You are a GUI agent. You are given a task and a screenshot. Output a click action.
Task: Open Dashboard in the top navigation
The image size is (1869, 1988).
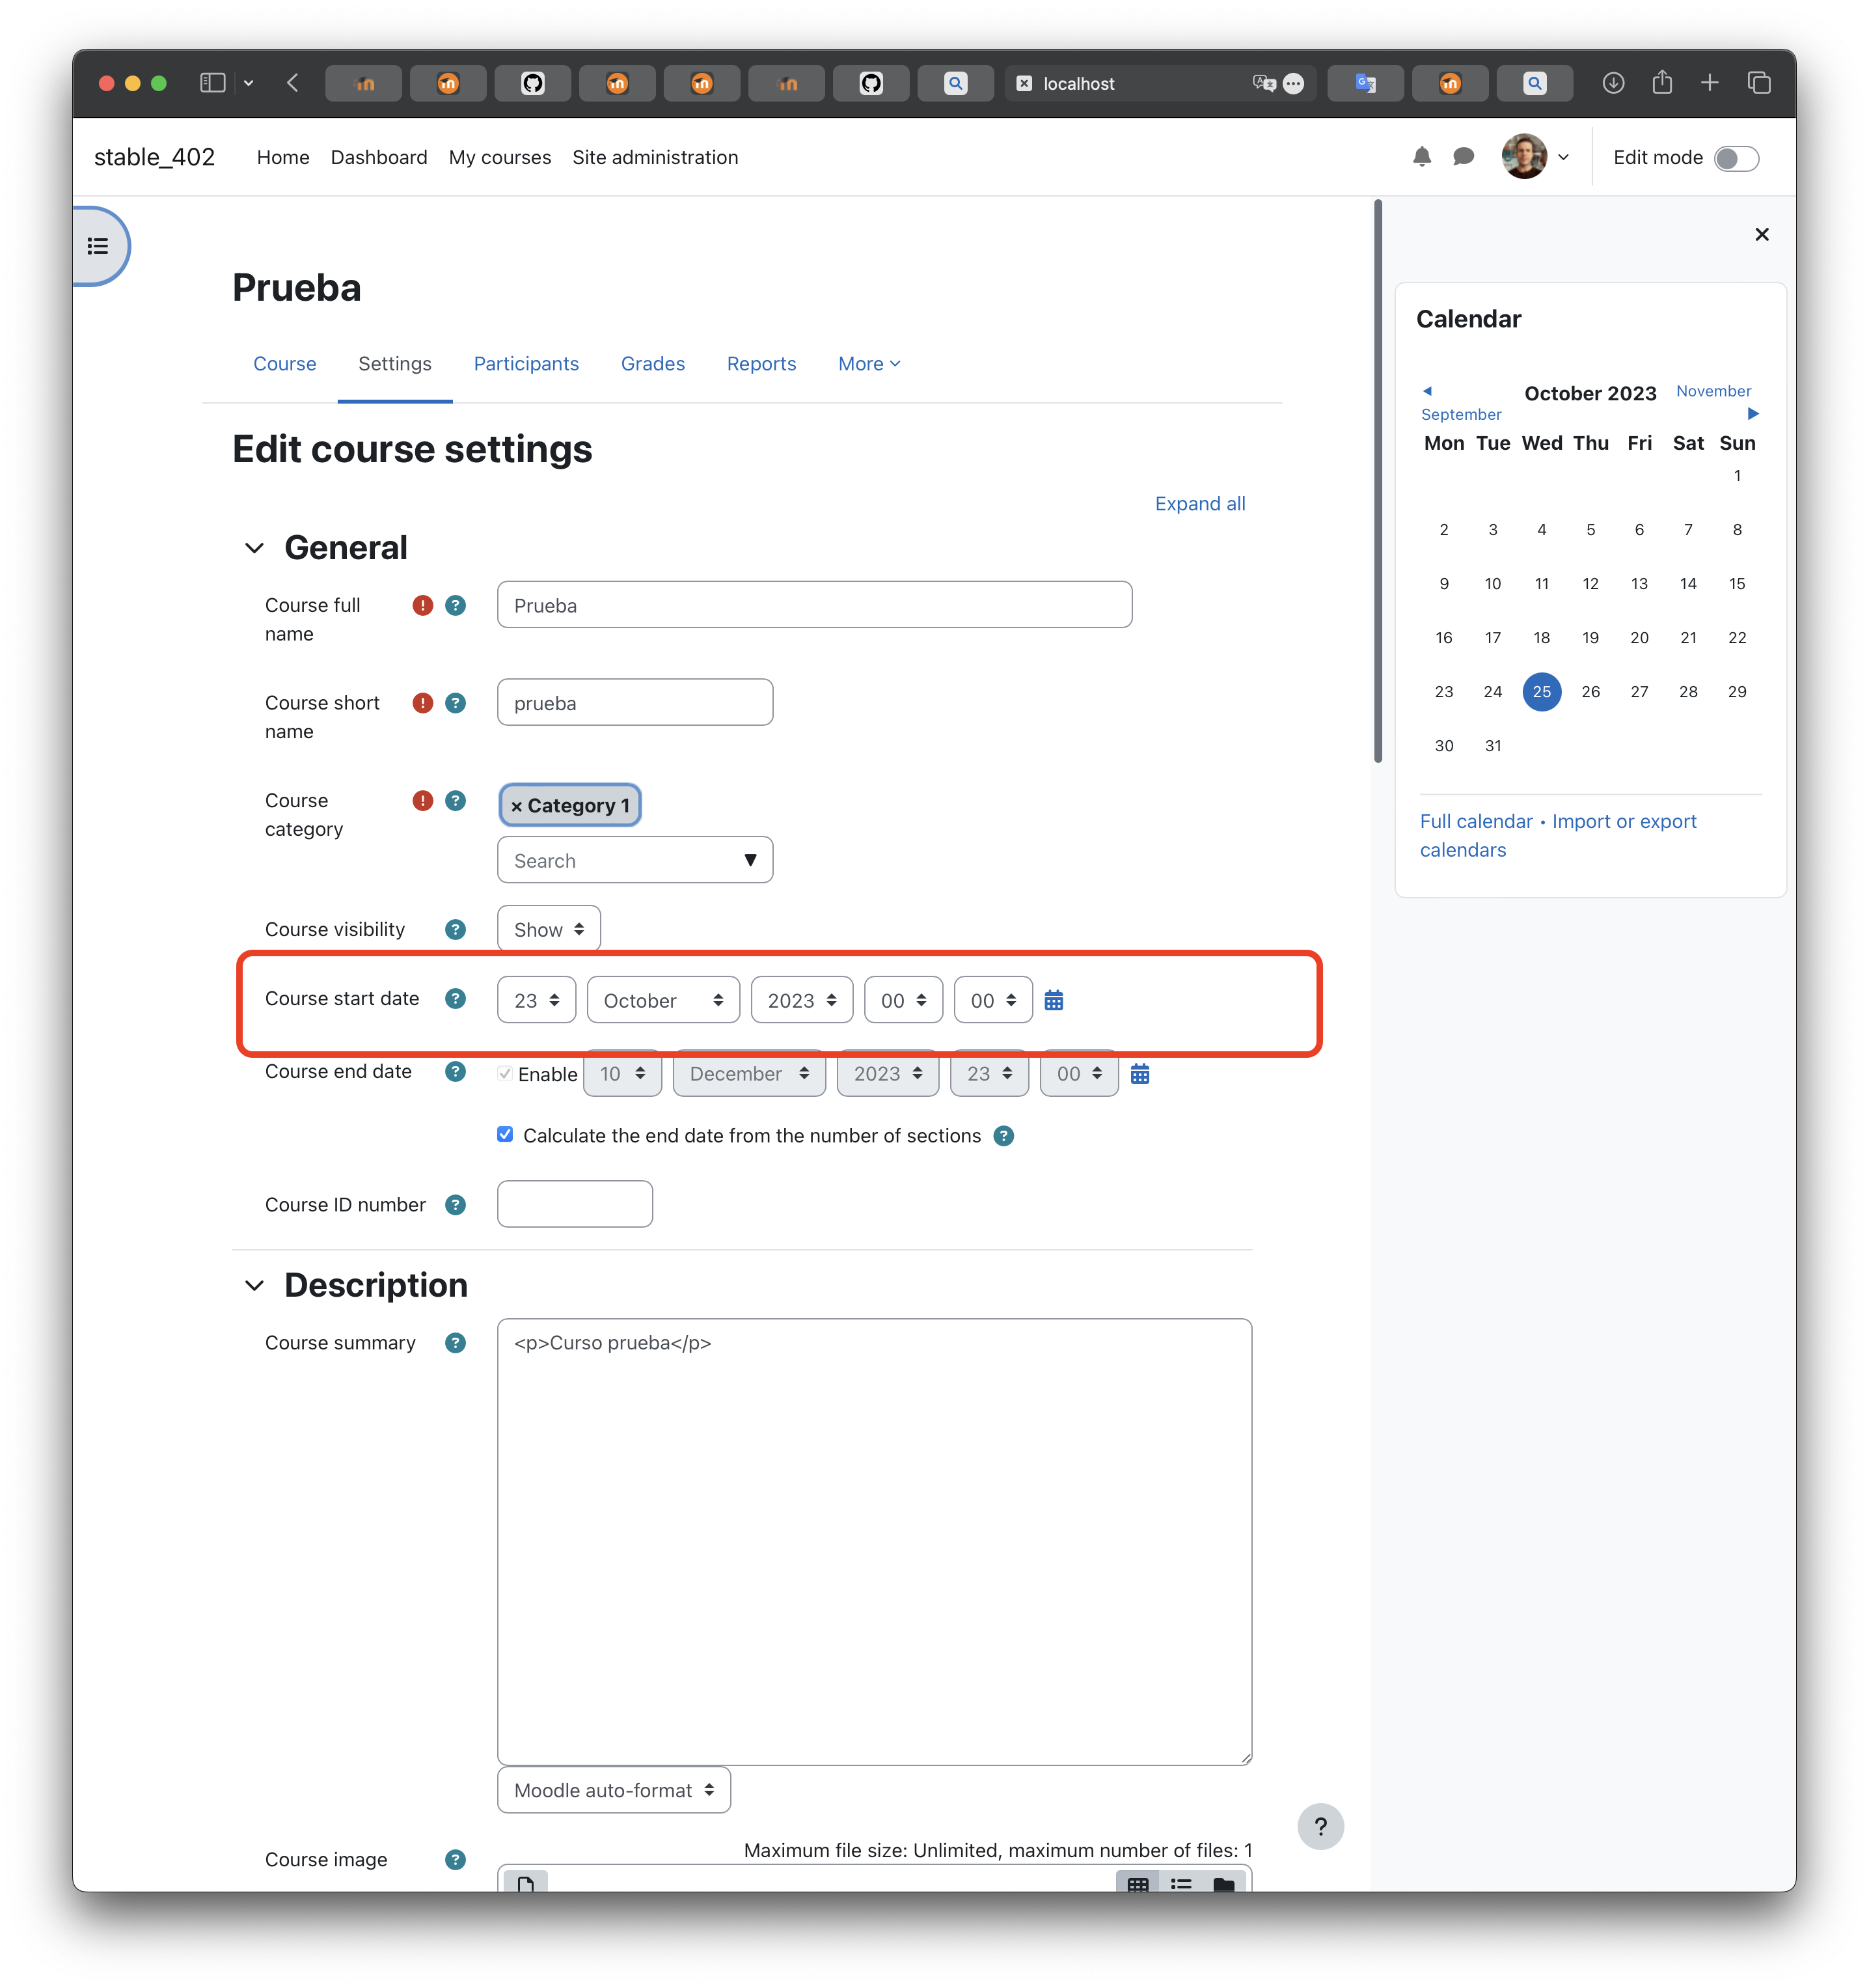click(x=379, y=157)
